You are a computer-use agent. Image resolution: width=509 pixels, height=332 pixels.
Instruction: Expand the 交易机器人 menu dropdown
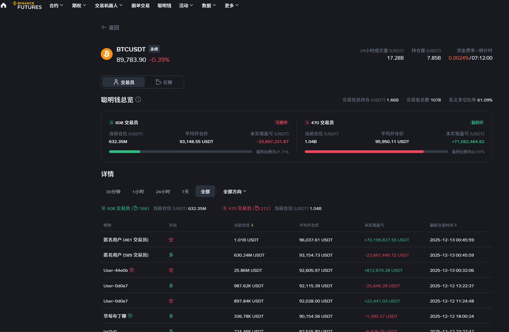click(x=109, y=6)
